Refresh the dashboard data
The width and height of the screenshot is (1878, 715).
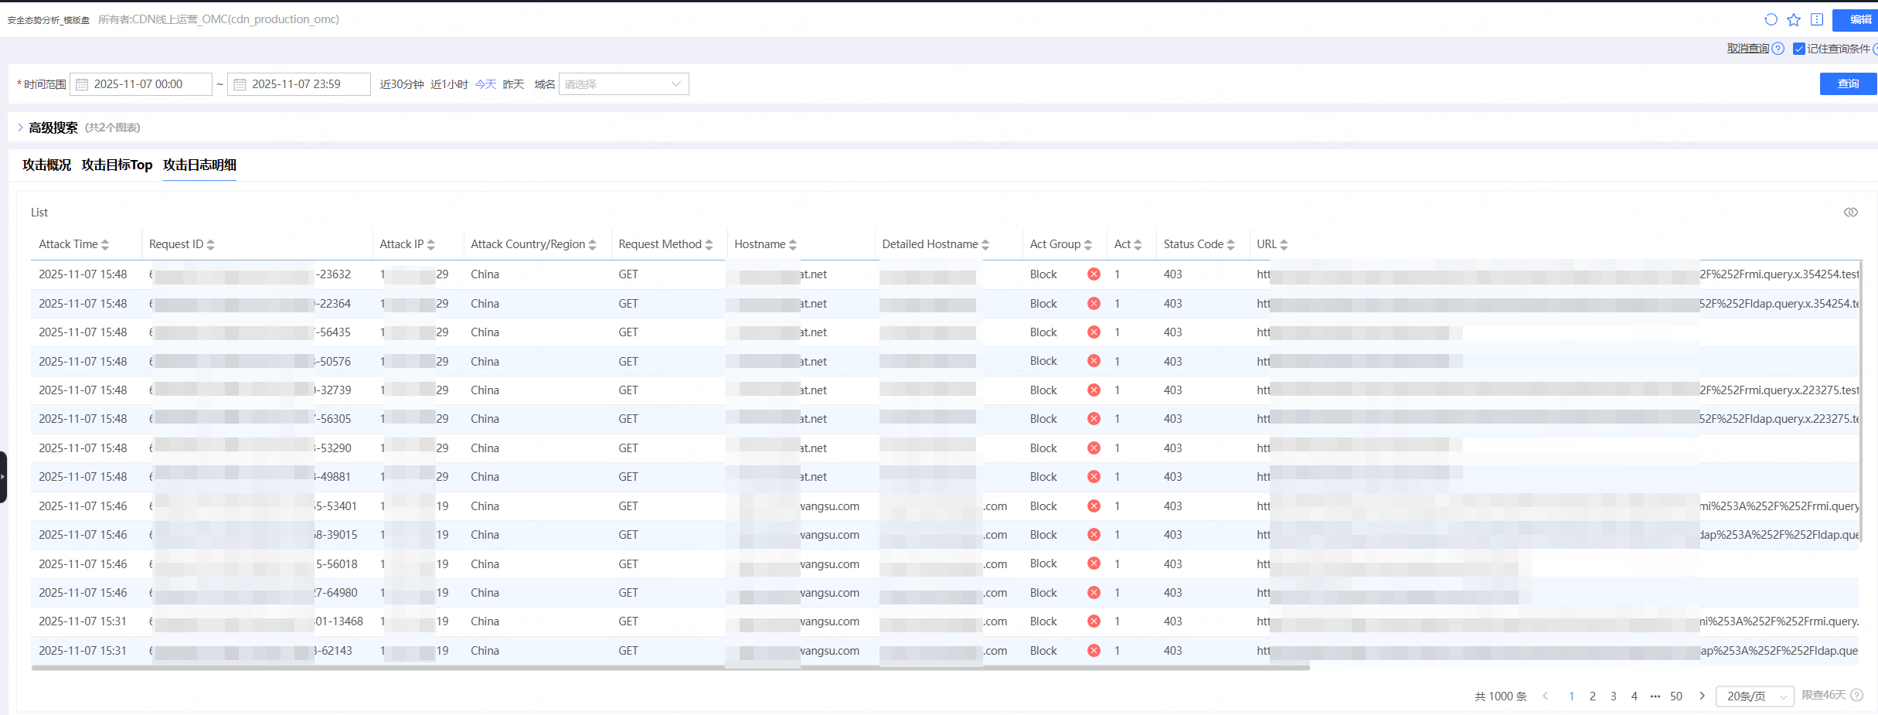click(1771, 20)
